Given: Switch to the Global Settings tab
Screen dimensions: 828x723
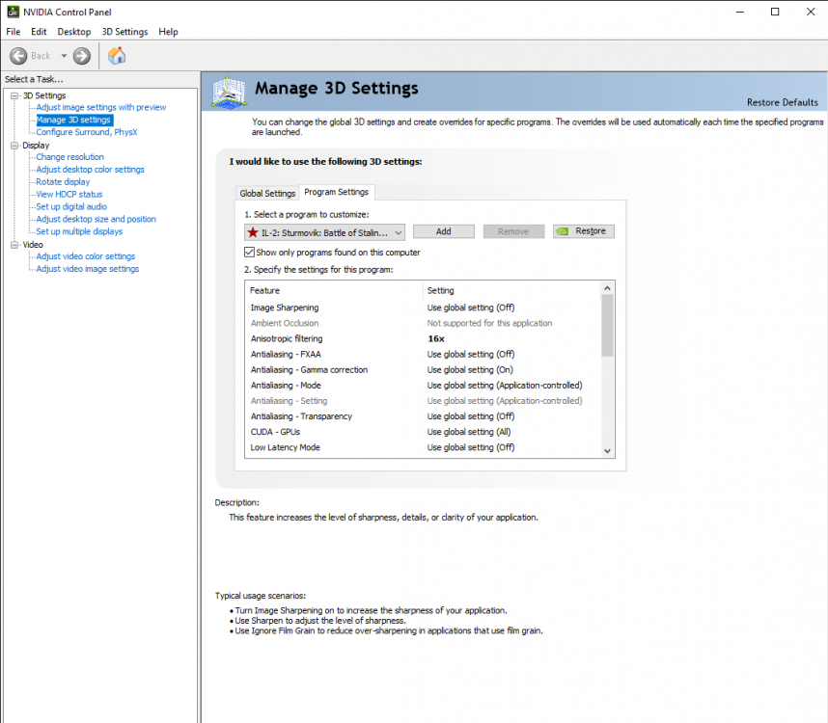Looking at the screenshot, I should 267,193.
